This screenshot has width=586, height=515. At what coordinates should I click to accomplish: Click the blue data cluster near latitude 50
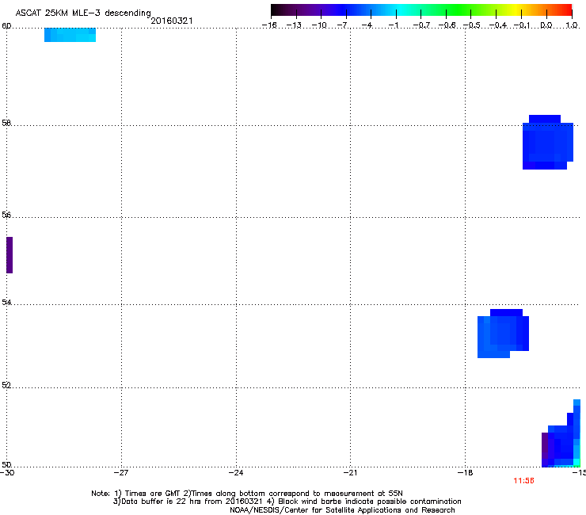point(561,434)
